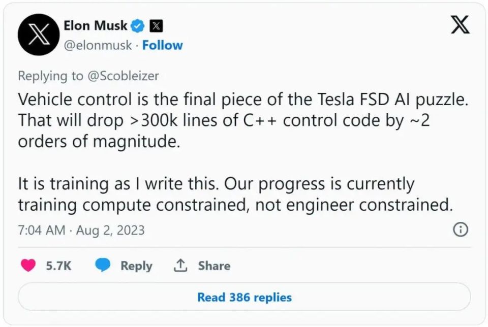This screenshot has width=488, height=327.
Task: Click the blue verified checkmark badge
Action: (x=138, y=25)
